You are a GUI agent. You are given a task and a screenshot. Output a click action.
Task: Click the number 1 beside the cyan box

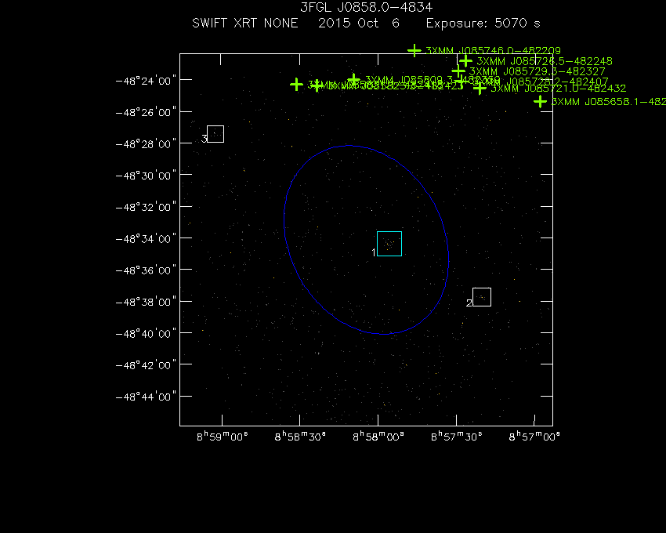pos(374,252)
